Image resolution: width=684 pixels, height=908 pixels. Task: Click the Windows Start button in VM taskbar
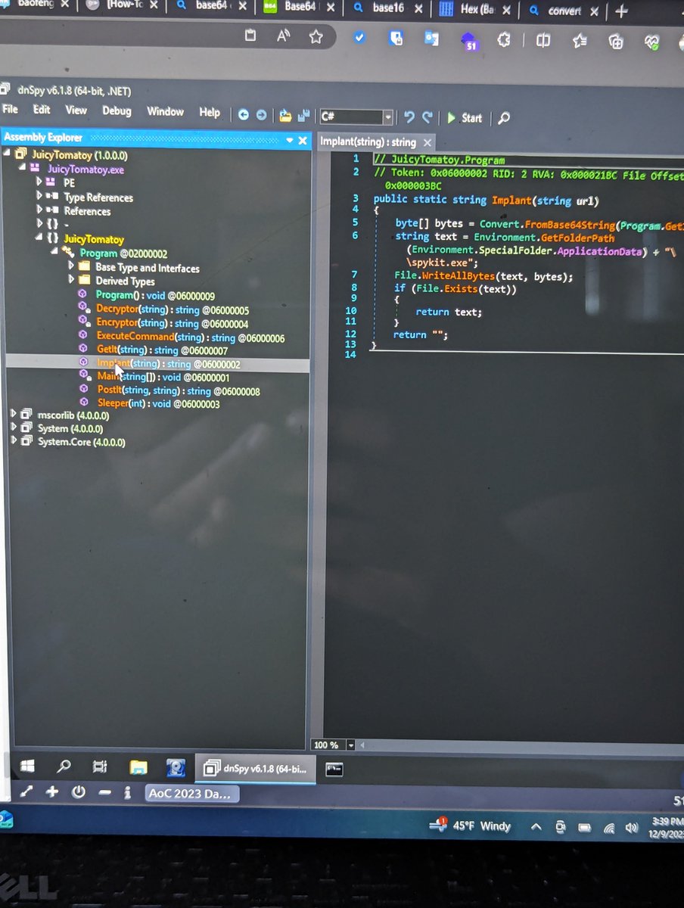tap(27, 767)
